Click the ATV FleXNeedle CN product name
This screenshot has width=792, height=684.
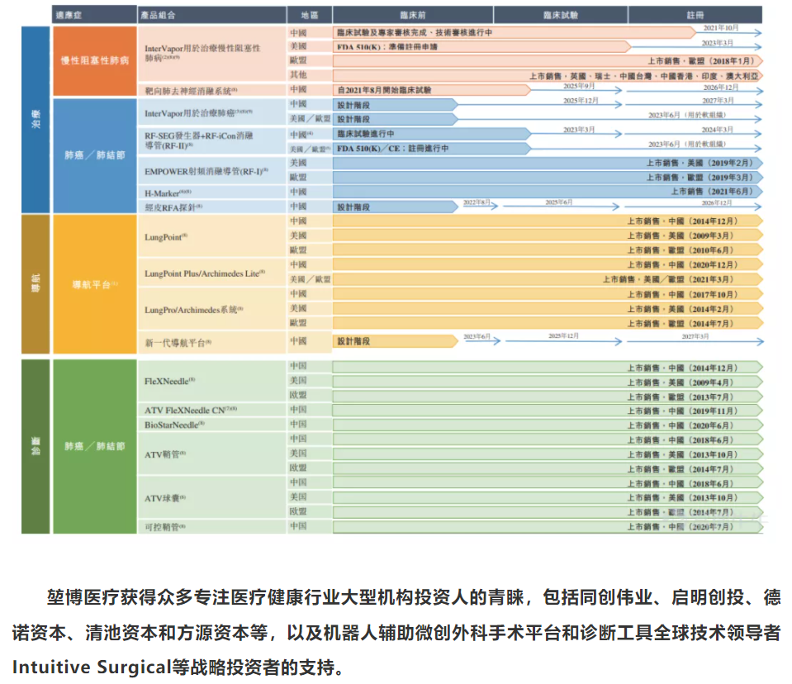[x=191, y=411]
